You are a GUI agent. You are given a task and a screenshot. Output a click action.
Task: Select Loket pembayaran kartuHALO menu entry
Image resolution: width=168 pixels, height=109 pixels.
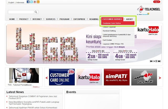[118, 35]
